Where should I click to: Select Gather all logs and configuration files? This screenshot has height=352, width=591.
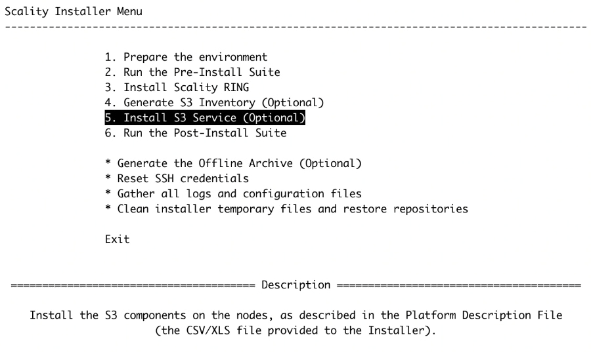[x=233, y=193]
